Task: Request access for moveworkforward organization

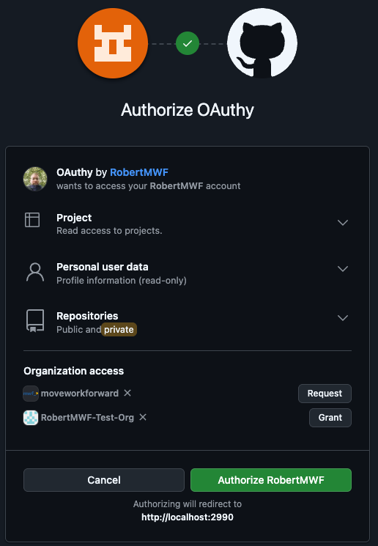Action: point(325,394)
